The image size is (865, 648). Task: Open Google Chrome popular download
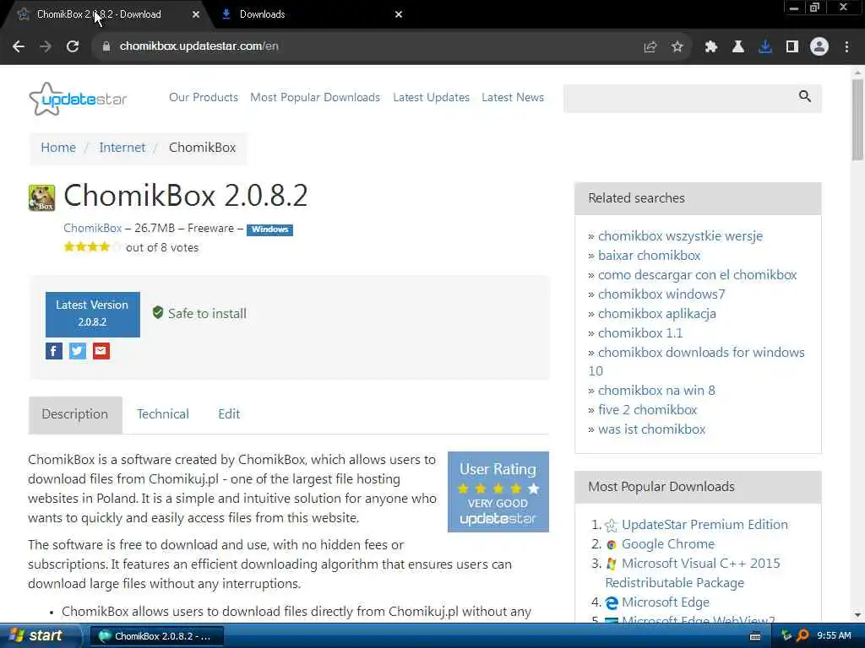pos(668,544)
